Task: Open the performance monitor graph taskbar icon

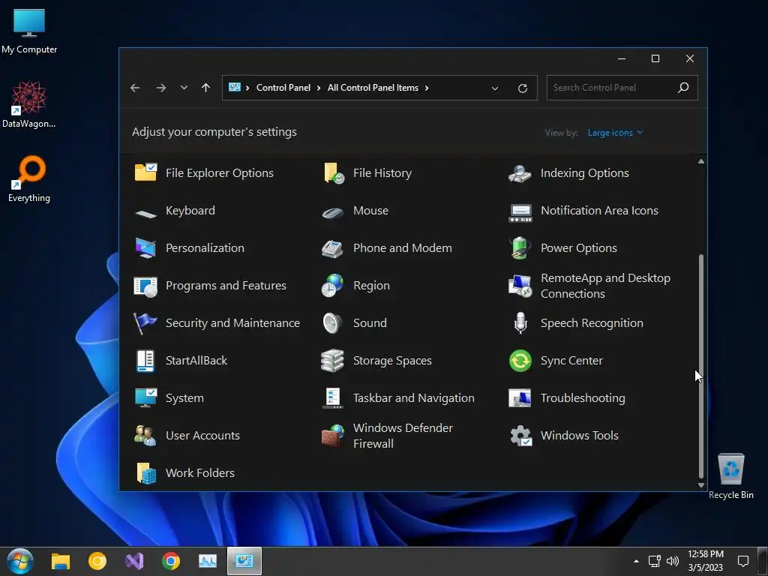Action: tap(208, 561)
